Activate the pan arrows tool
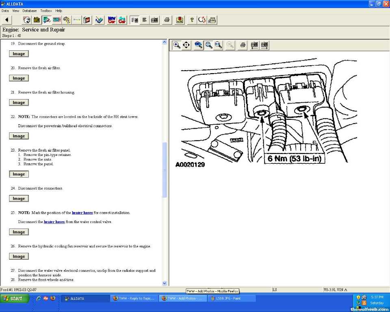Screen dimensions: 390x312 pyautogui.click(x=186, y=45)
